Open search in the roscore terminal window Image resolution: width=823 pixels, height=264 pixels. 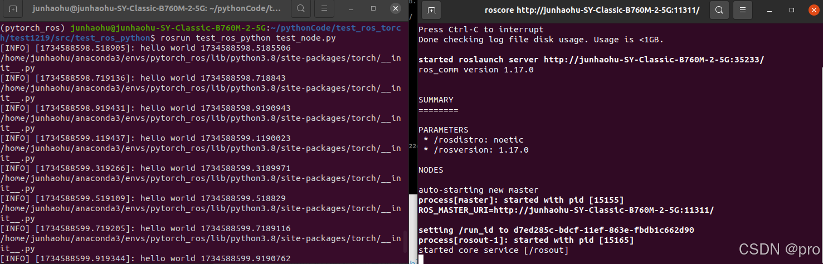[719, 9]
